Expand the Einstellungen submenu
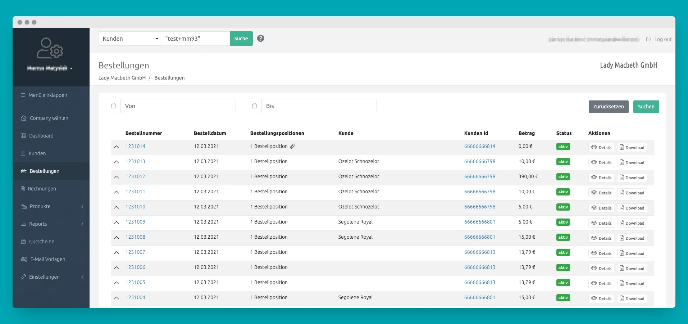The image size is (688, 324). pos(83,277)
